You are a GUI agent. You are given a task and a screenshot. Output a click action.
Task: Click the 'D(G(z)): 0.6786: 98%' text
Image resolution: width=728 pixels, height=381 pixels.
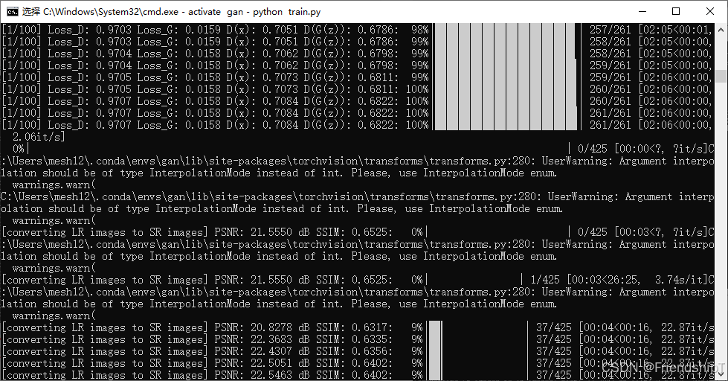(x=367, y=30)
